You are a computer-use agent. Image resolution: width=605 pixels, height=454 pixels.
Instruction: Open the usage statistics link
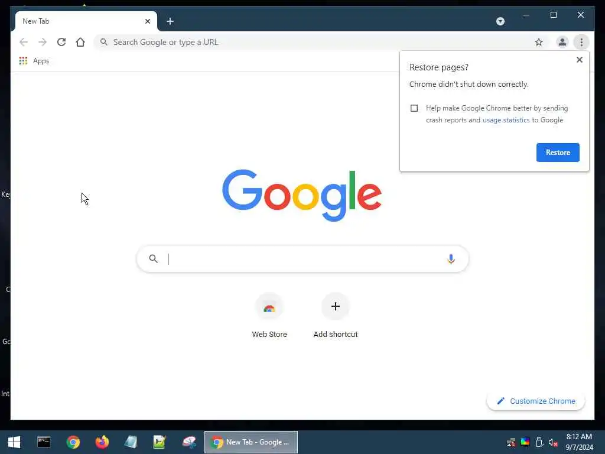(506, 120)
